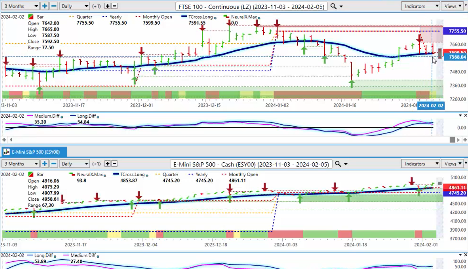Click the 2024-02-02 date marker on FTSE timeline
Viewport: 468px width, 269px height.
click(430, 106)
